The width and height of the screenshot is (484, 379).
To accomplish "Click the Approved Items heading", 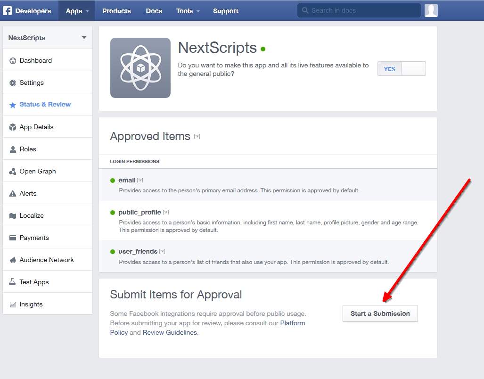I will [x=150, y=136].
